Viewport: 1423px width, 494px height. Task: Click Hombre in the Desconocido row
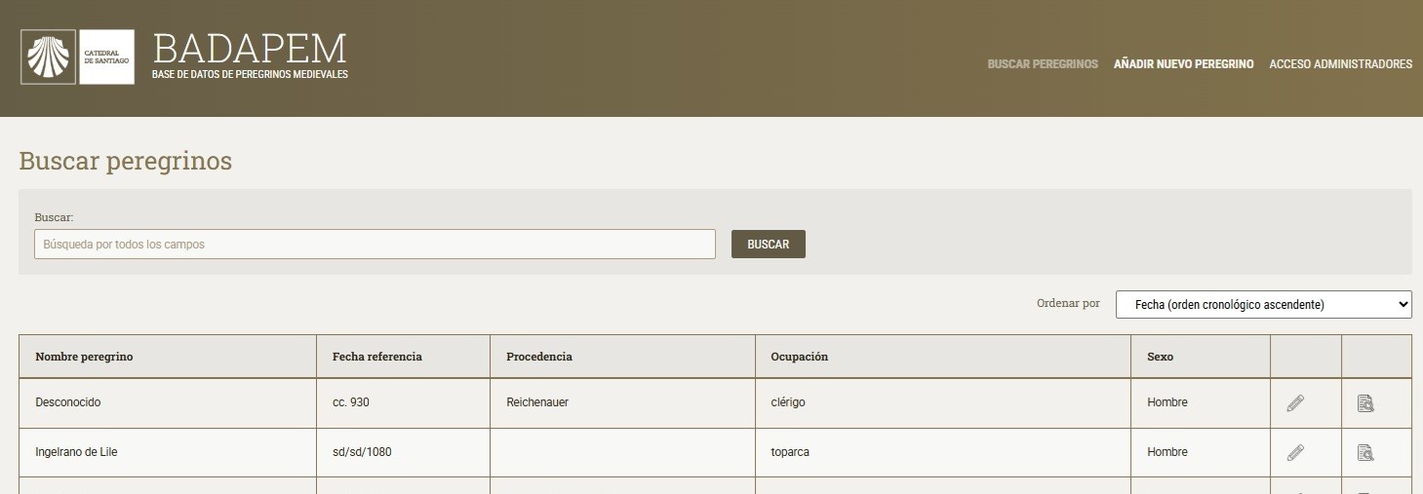[x=1166, y=402]
